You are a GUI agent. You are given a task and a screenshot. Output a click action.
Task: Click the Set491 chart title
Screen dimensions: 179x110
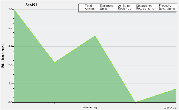coord(31,5)
